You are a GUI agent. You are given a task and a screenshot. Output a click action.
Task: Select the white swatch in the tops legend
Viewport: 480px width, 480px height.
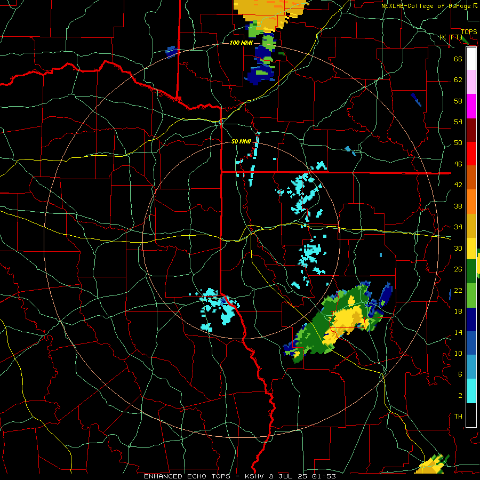pos(471,59)
